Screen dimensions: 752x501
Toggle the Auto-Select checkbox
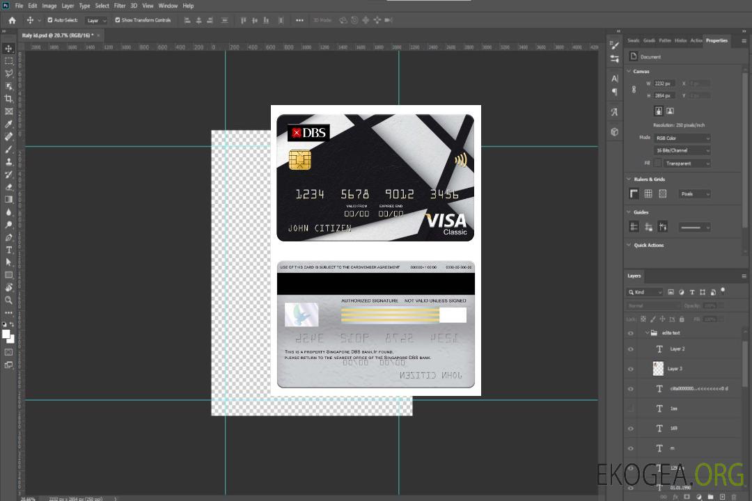[x=50, y=20]
